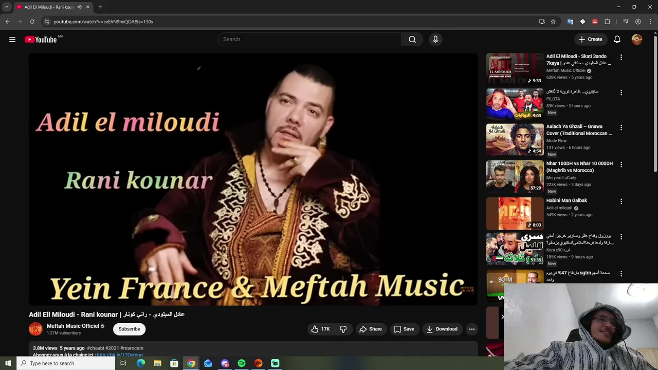Click the address bar URL

tap(103, 22)
